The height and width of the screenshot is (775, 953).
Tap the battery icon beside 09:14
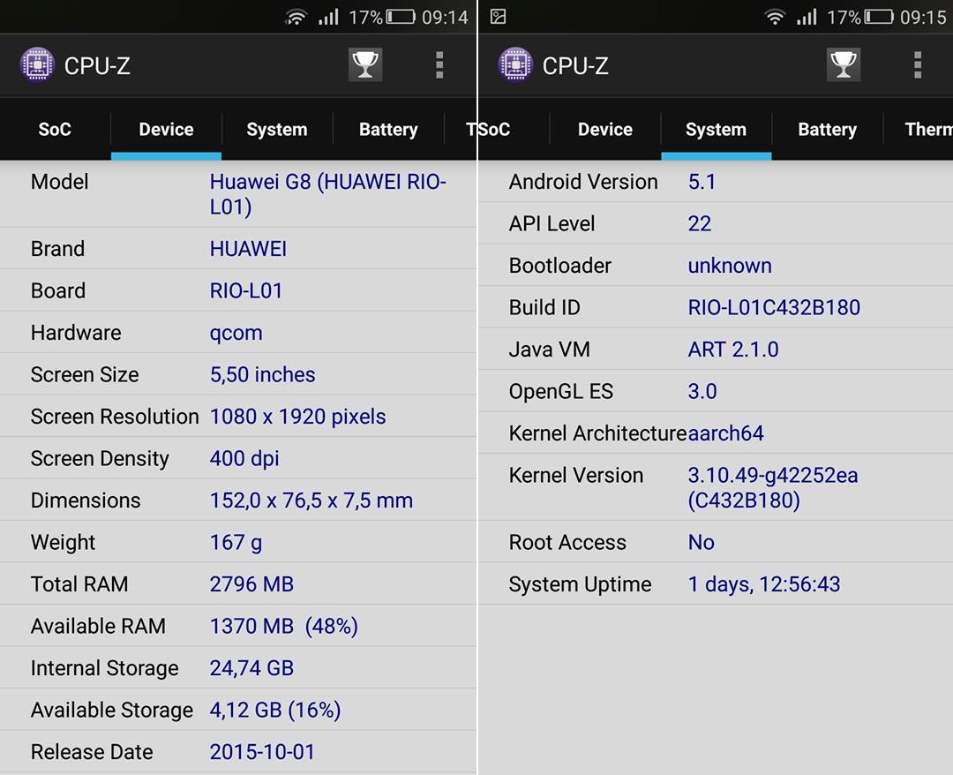pos(401,17)
